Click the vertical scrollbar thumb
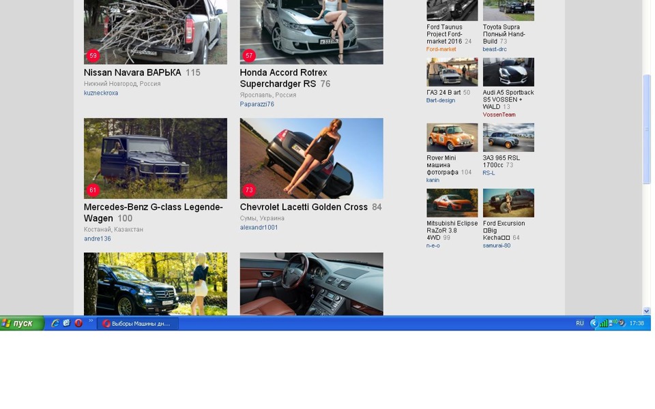Viewport: 655px width, 409px height. 647,130
